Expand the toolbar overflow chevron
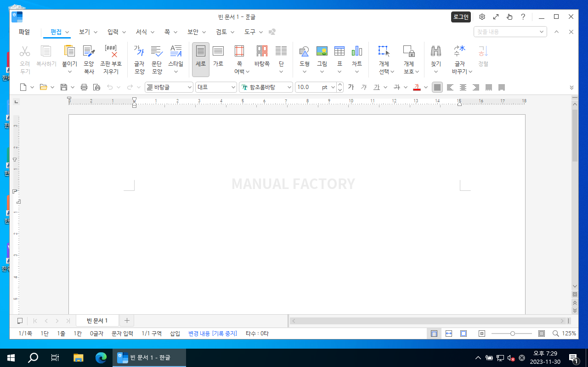The image size is (588, 367). pos(571,87)
